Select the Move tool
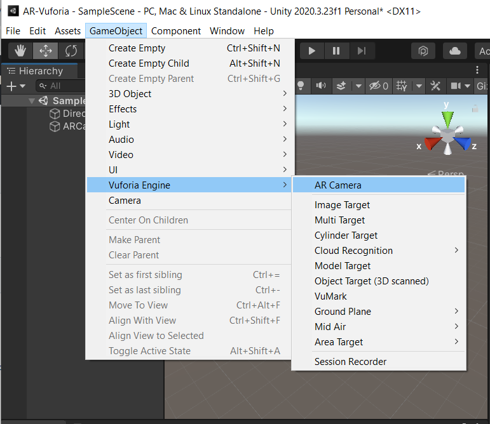 click(x=46, y=51)
